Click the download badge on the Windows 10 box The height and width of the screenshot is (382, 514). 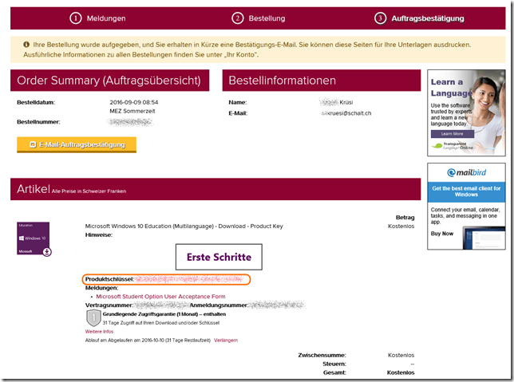point(47,251)
